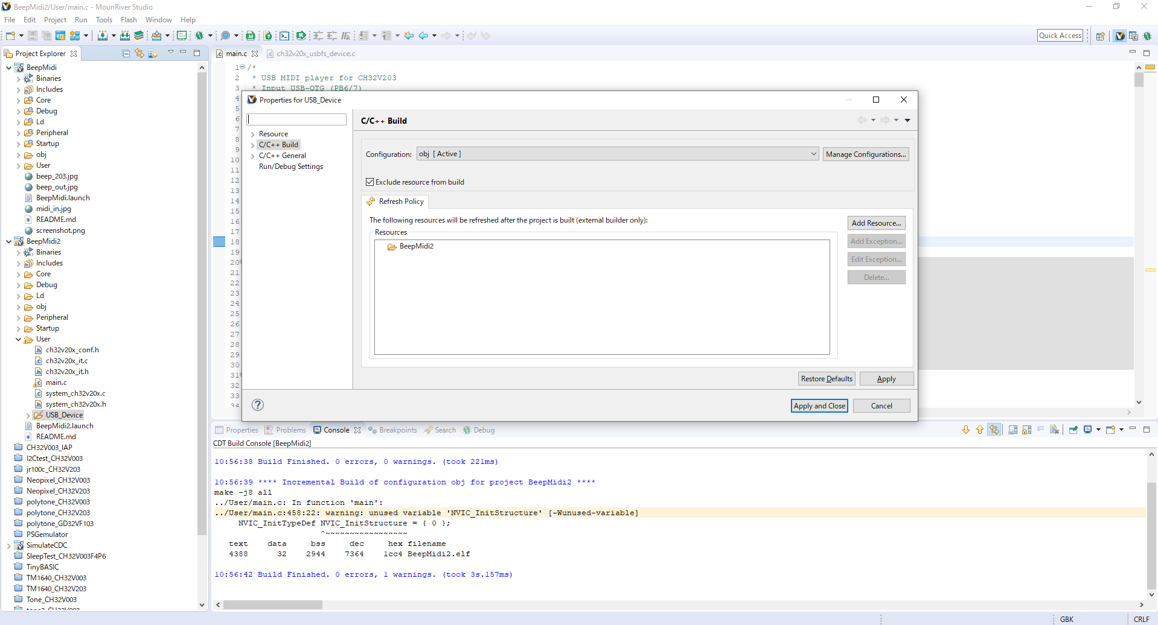Expand the USB_Device folder arrow

coord(28,415)
